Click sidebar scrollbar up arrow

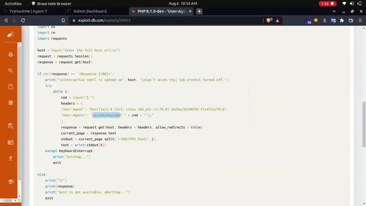19,45
